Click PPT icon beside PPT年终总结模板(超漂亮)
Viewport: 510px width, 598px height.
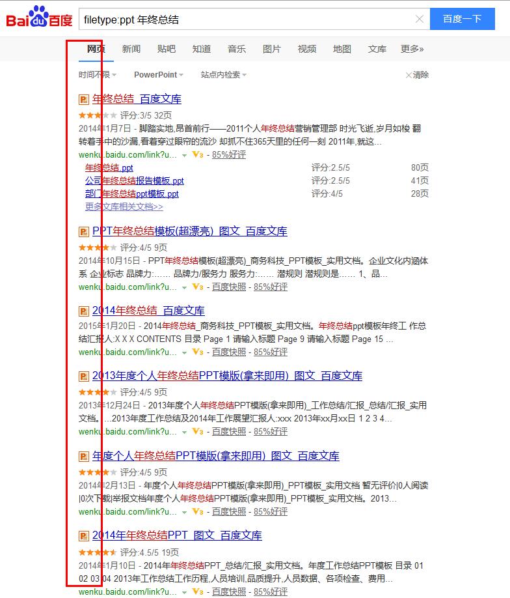coord(84,231)
